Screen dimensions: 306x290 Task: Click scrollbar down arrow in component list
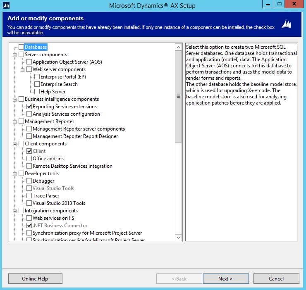[178, 238]
